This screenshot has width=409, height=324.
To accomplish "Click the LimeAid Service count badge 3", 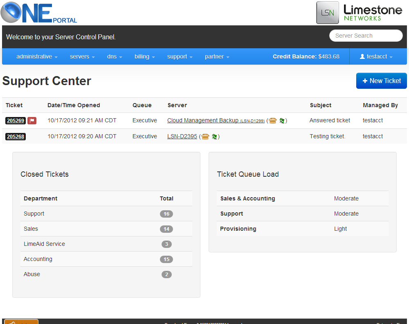I will click(x=166, y=244).
